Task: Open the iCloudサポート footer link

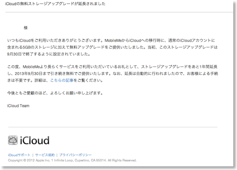Action: 19,155
